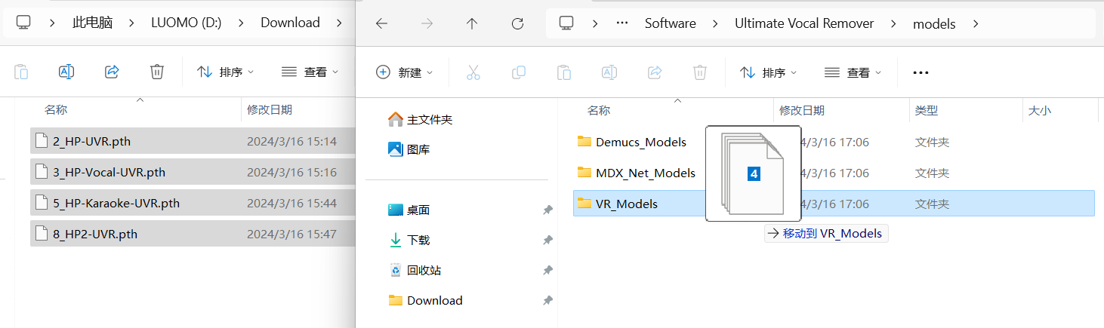This screenshot has height=328, width=1104.
Task: Open the 查看 dropdown in models window
Action: [853, 72]
